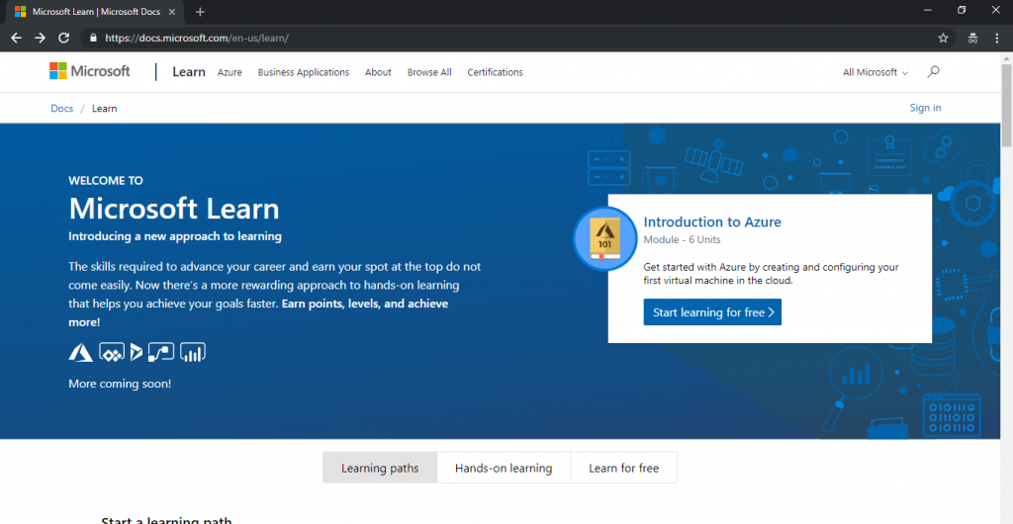Screen dimensions: 1013x524
Task: Switch to the Hands-on learning tab
Action: coord(504,468)
